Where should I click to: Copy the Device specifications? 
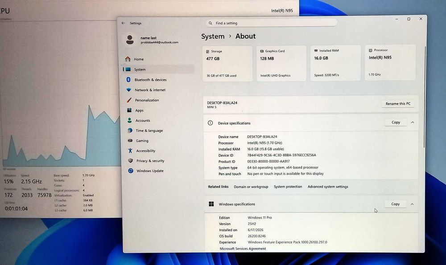[396, 122]
